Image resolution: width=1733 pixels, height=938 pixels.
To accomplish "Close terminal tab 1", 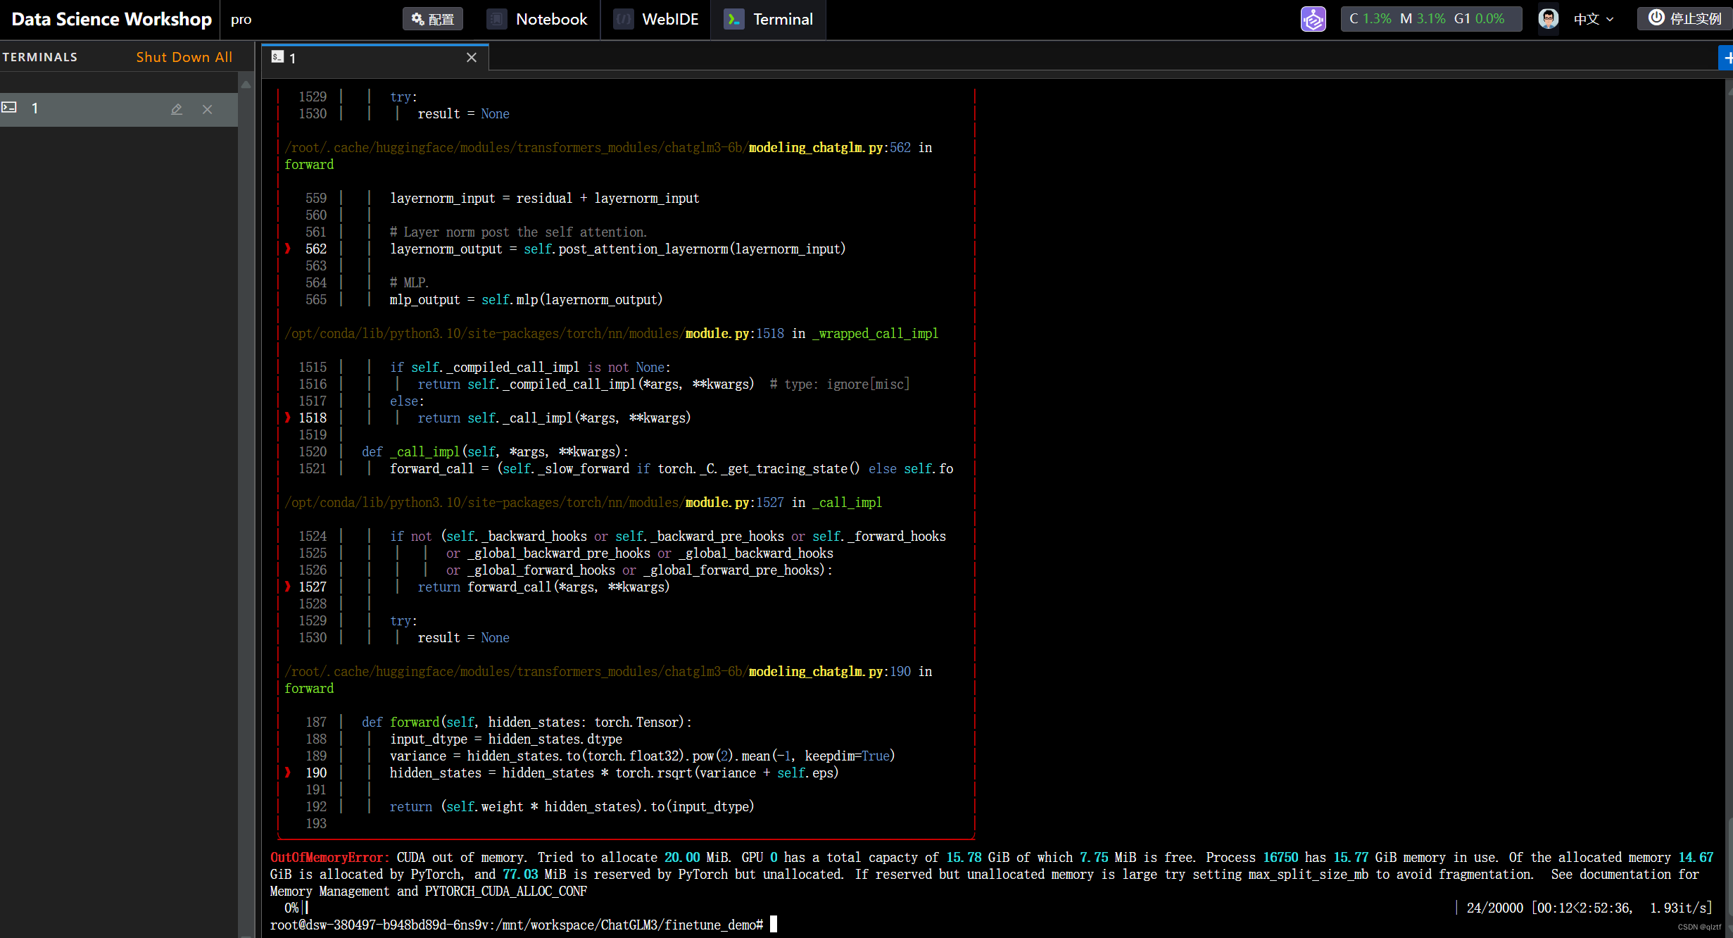I will click(x=471, y=58).
